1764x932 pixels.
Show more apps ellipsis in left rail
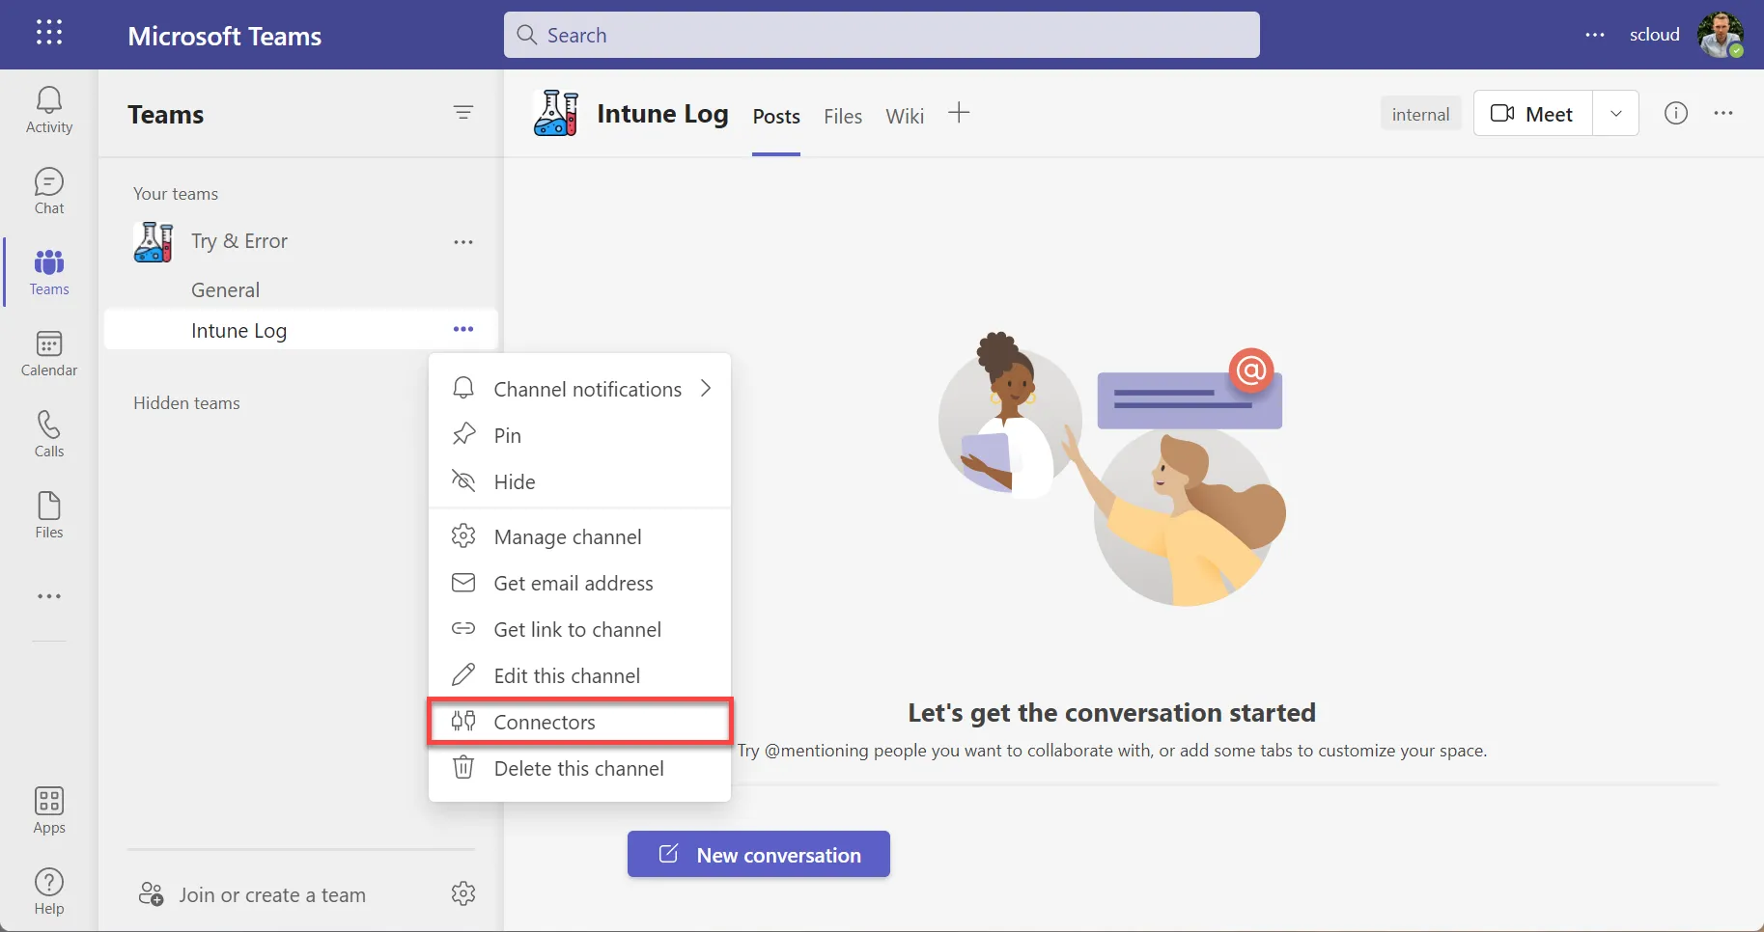click(x=49, y=596)
